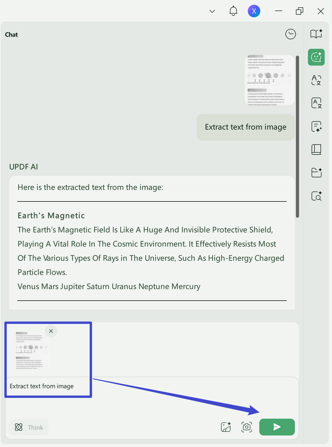Open screenshot capture camera icon
332x447 pixels.
tap(246, 427)
